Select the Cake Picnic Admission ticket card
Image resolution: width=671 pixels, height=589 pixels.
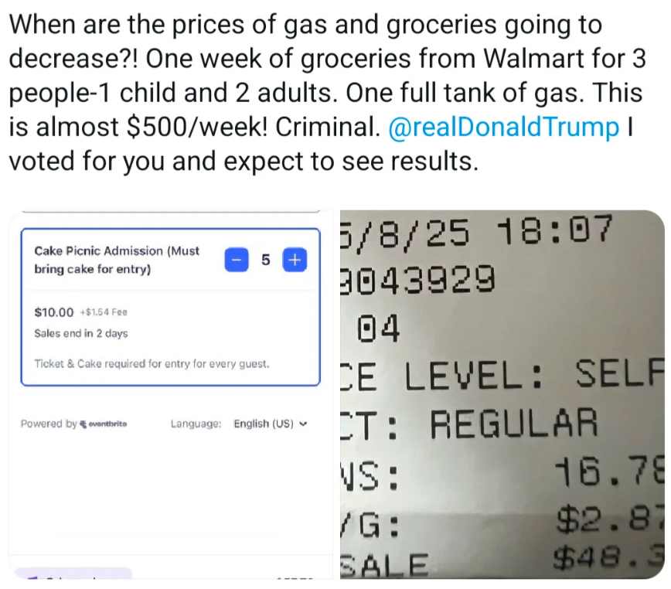[169, 306]
